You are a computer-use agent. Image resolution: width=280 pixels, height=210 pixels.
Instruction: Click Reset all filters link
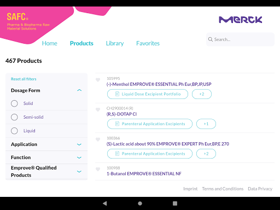click(24, 79)
